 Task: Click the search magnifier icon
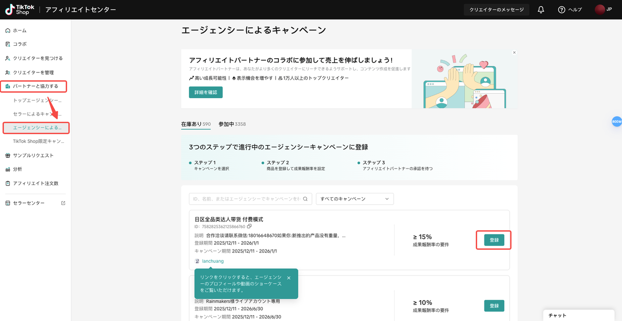pyautogui.click(x=306, y=199)
